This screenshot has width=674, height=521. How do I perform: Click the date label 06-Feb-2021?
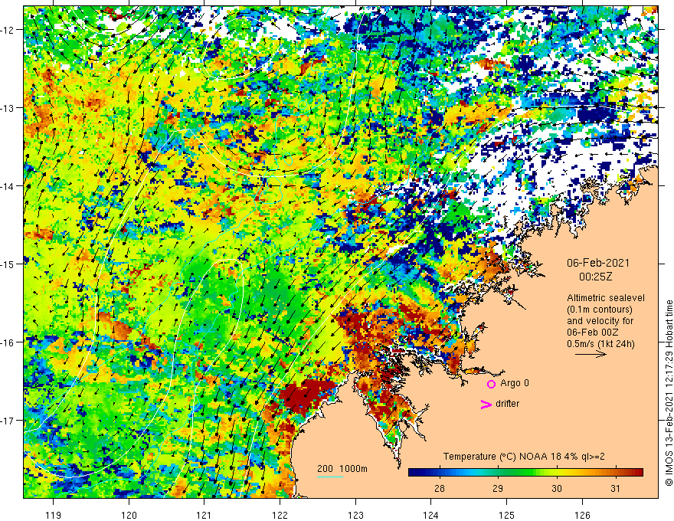tap(598, 263)
